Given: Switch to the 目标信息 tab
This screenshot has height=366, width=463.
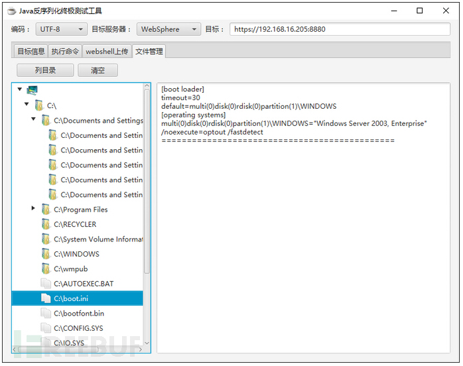Looking at the screenshot, I should coord(31,51).
